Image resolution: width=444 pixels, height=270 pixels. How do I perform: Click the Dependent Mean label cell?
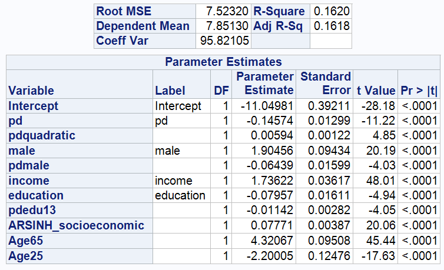(x=143, y=26)
